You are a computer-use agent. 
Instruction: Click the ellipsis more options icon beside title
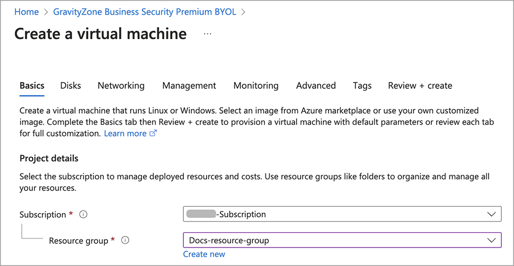pos(207,34)
